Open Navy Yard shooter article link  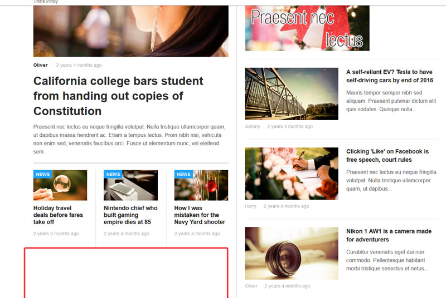tap(200, 215)
